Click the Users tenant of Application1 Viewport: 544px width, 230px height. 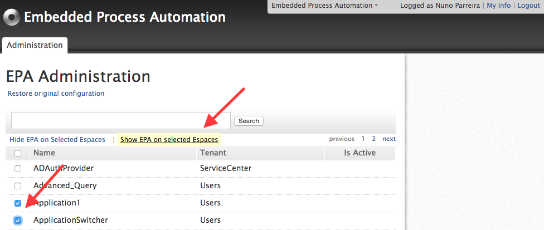[x=210, y=203]
